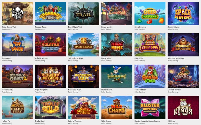Open the Midnight Marauder game thumbnail
This screenshot has width=201, height=125.
(183, 45)
